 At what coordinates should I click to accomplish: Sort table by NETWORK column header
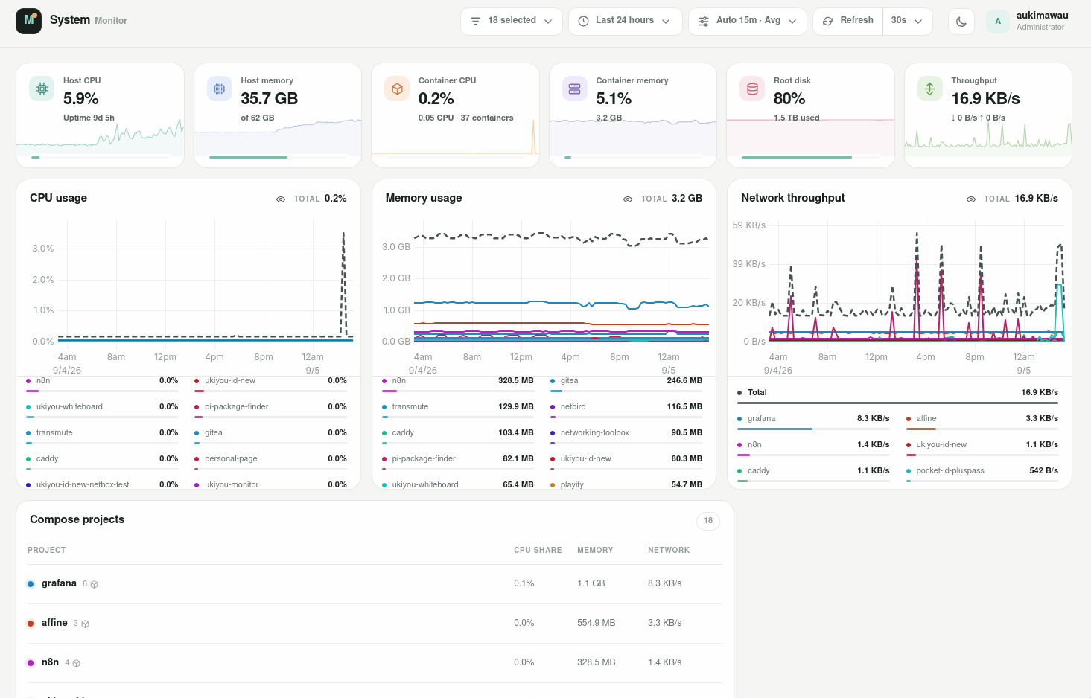(669, 550)
